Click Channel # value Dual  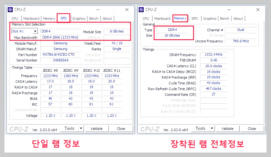(241, 30)
